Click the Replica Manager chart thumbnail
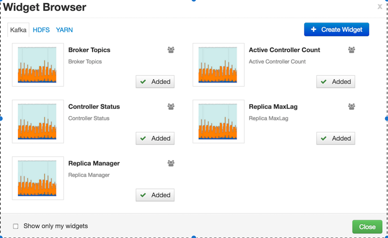Image resolution: width=388 pixels, height=238 pixels. [x=38, y=178]
